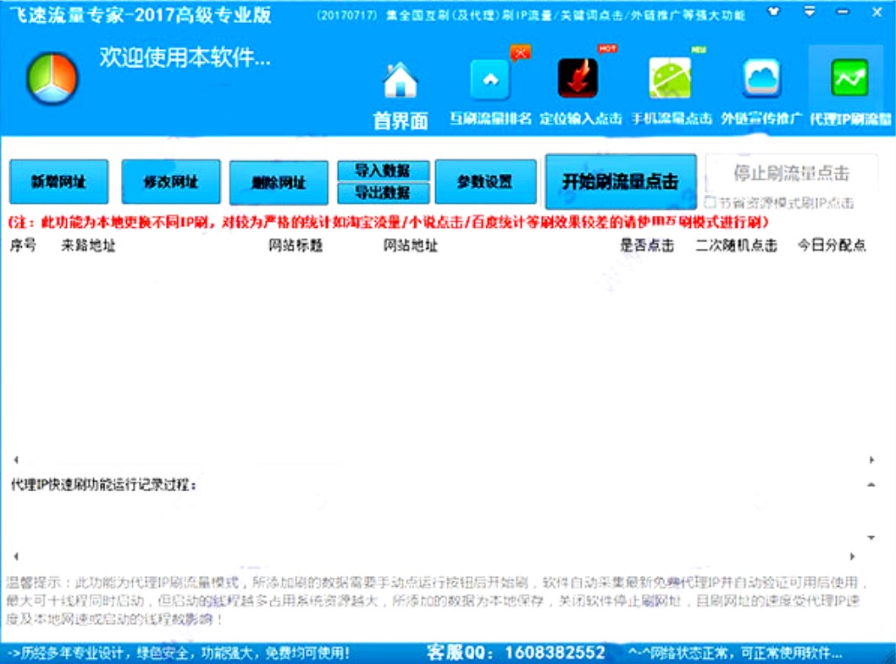Screen dimensions: 896x664
Task: Click the 二次随机点击 column header
Action: (737, 246)
